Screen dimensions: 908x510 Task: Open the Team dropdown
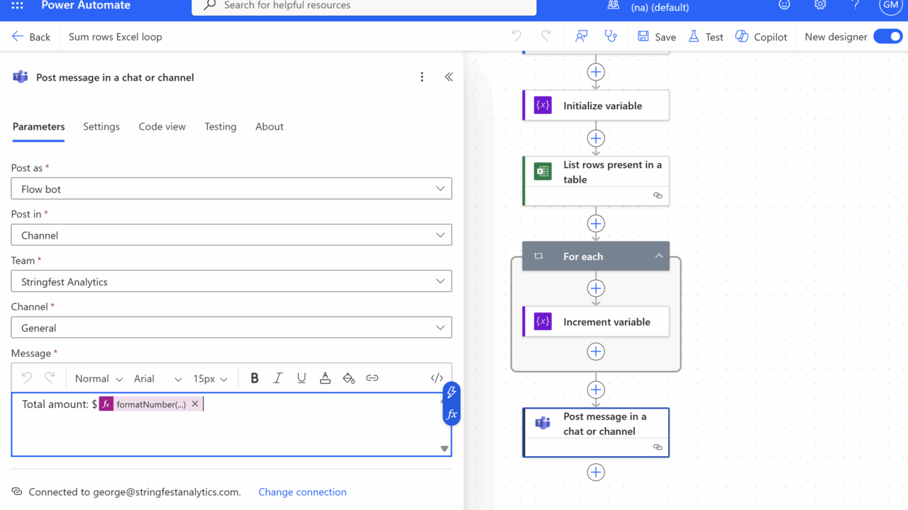click(231, 281)
